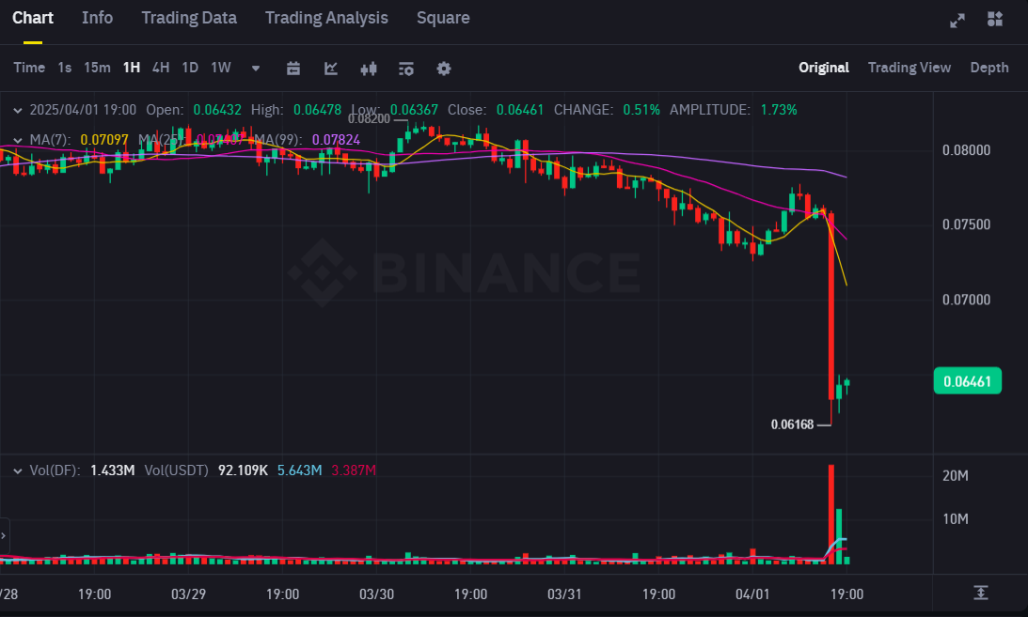Select the 1D interval

(190, 68)
